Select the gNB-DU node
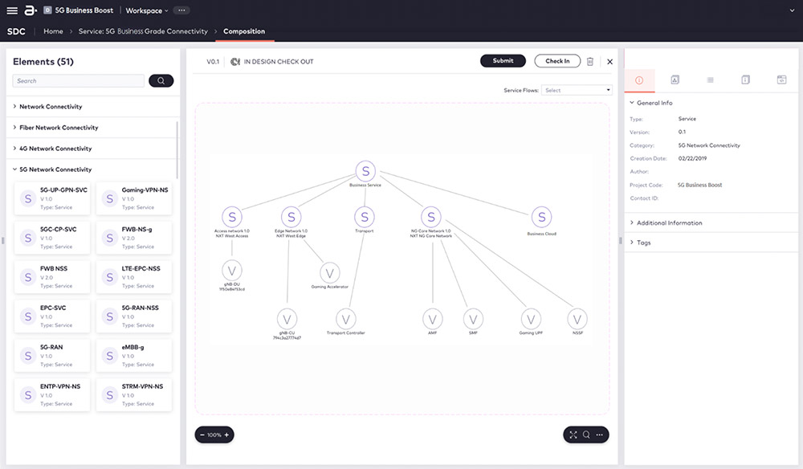Viewport: 803px width, 469px height. pos(232,271)
